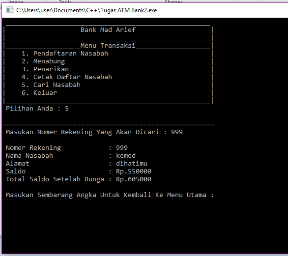Image resolution: width=288 pixels, height=256 pixels.
Task: Click the account number value 999 beside Nomer Rekening
Action: tap(122, 148)
